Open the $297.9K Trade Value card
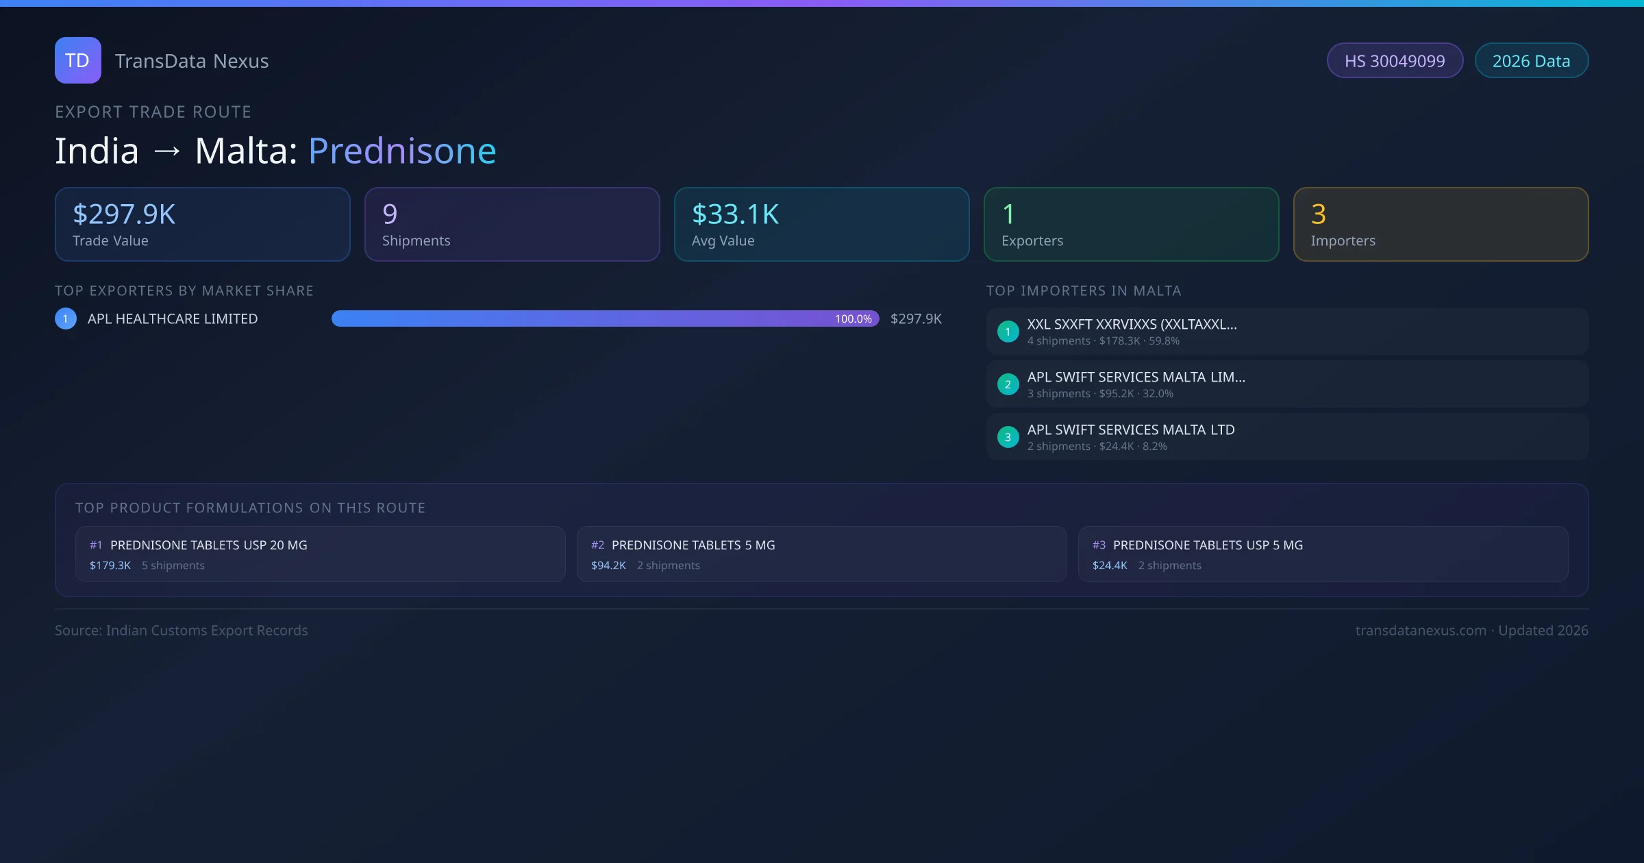 [x=202, y=225]
